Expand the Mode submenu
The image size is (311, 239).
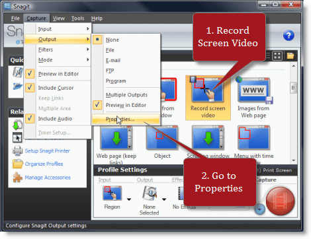tap(58, 60)
